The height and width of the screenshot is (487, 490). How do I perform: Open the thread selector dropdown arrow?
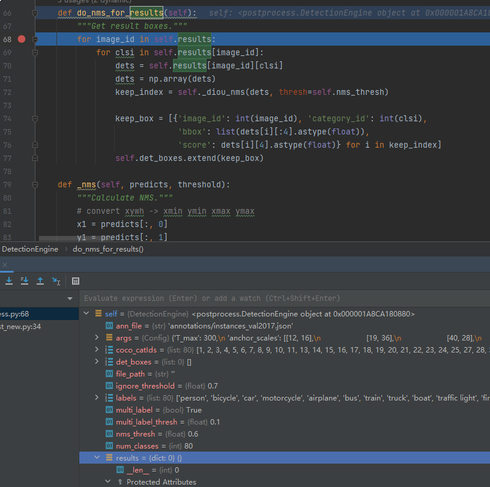point(70,298)
